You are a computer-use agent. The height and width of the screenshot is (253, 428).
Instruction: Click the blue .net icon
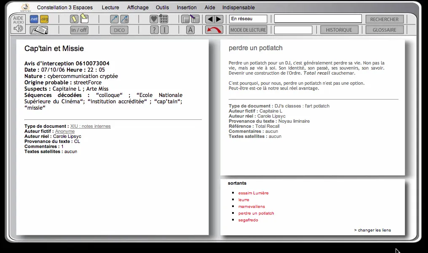coord(34,19)
